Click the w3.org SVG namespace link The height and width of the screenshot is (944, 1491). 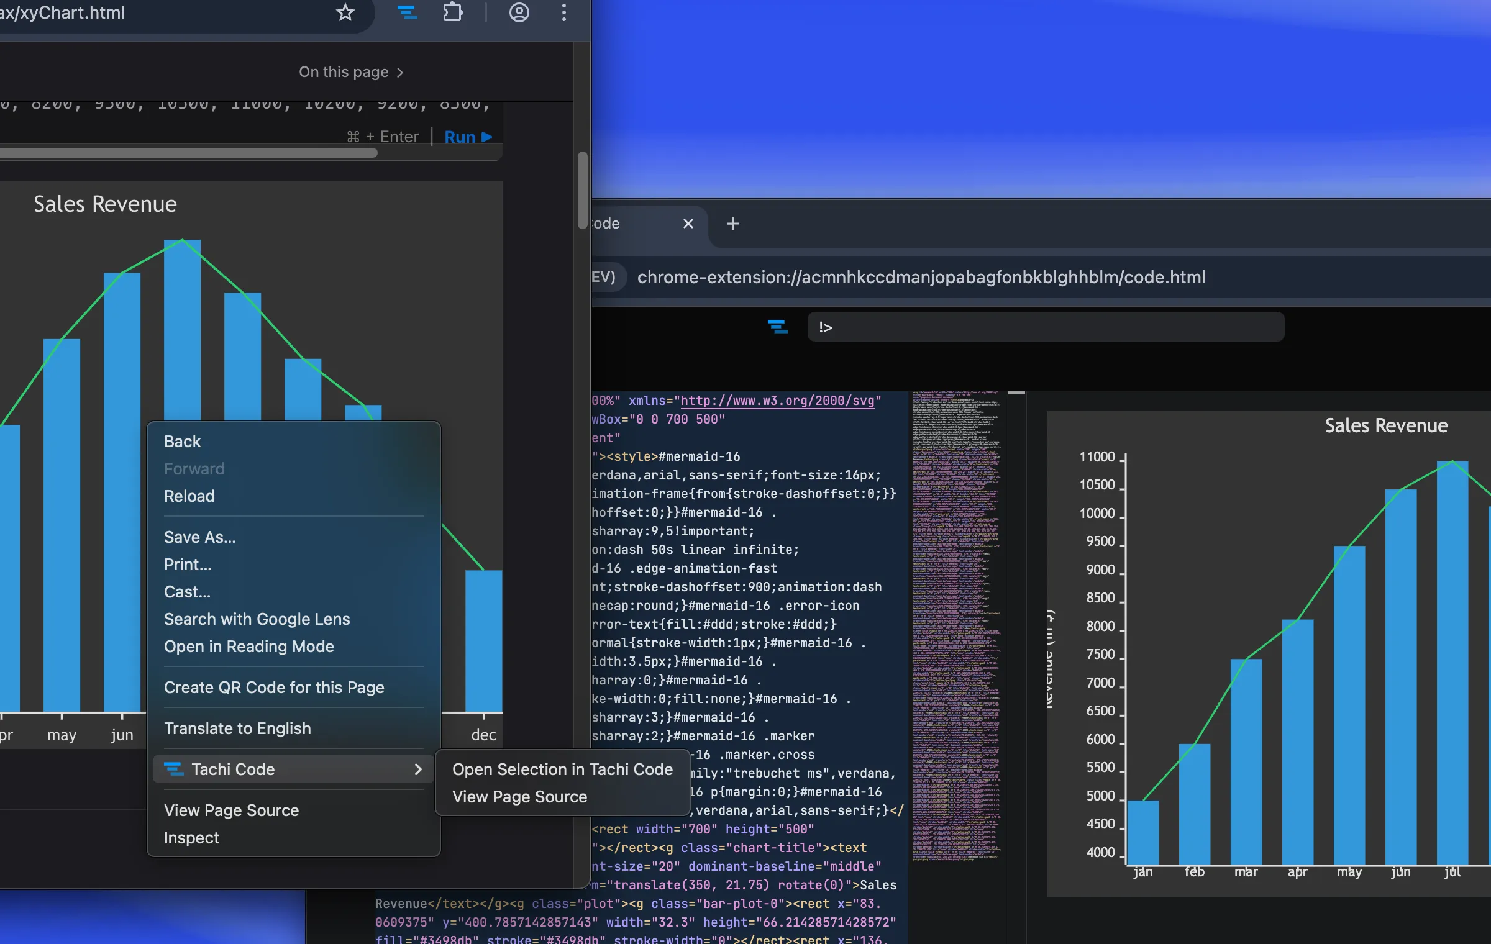click(x=777, y=401)
